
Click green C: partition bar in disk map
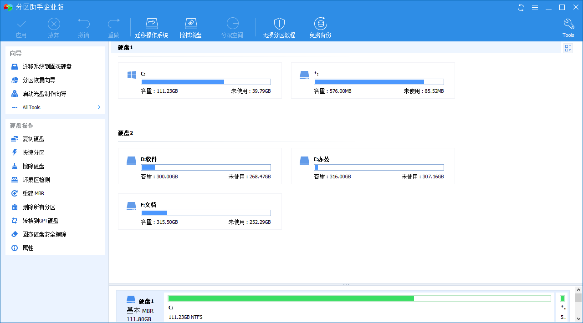359,298
